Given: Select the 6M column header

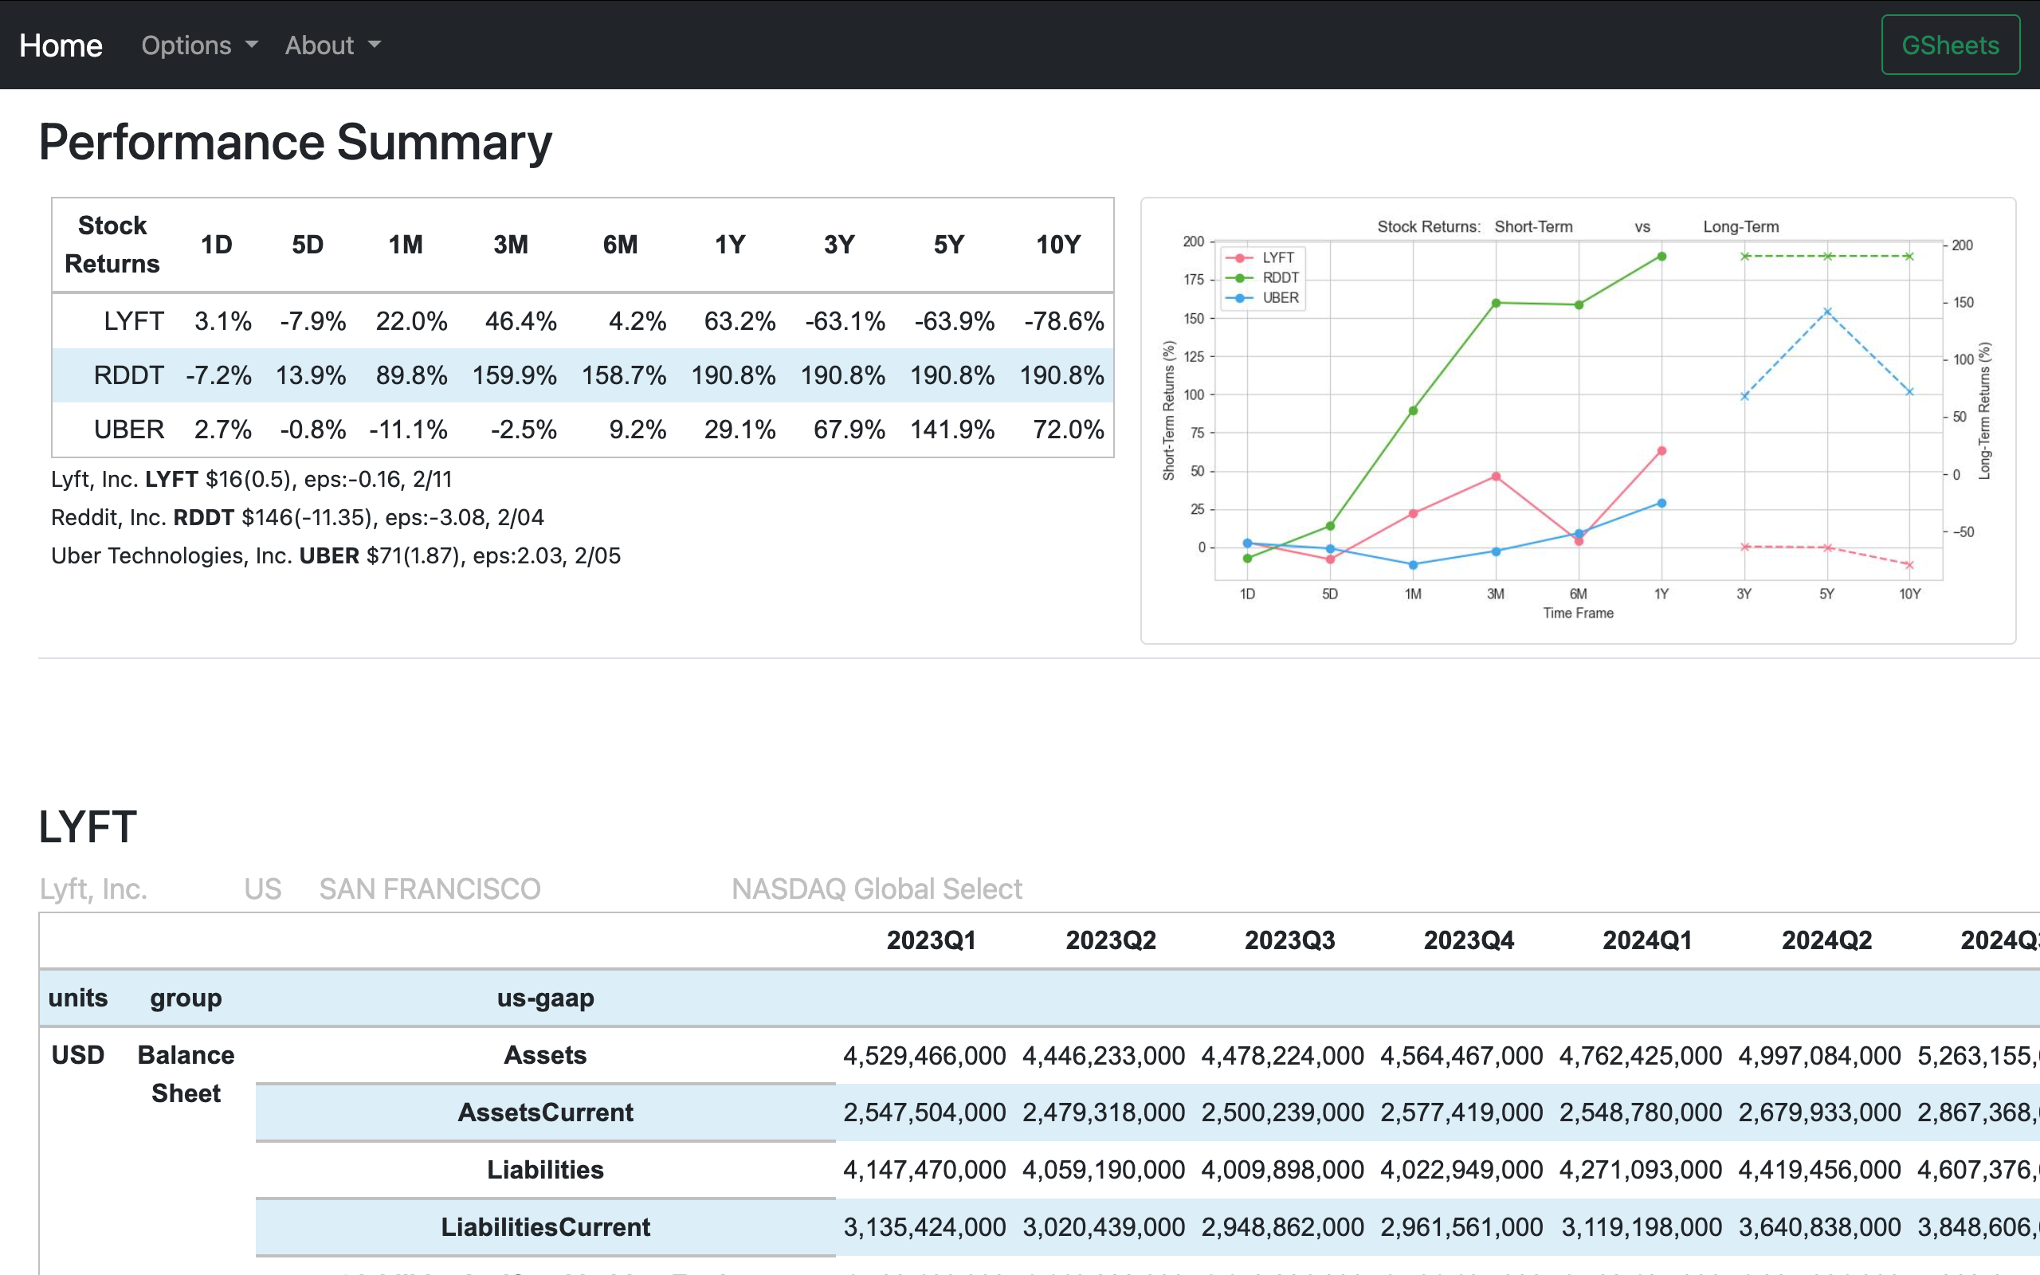Looking at the screenshot, I should [x=621, y=245].
